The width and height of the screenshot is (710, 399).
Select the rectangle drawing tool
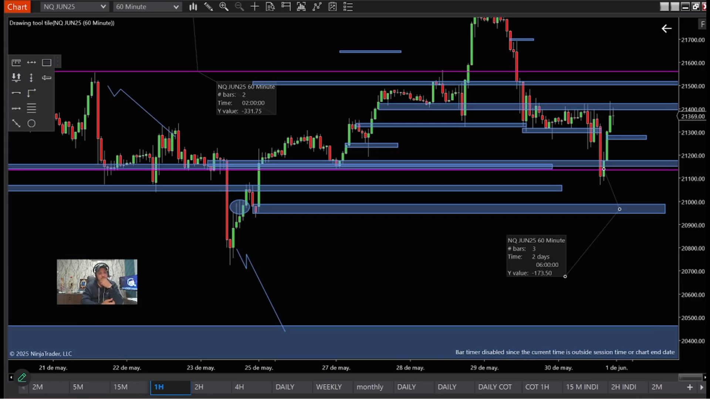coord(47,62)
